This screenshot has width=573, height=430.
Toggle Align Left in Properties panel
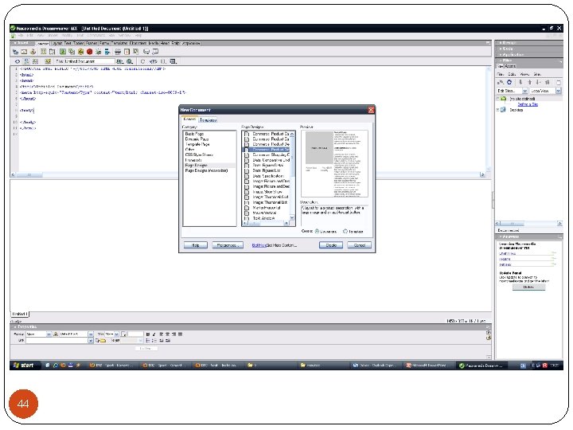161,334
